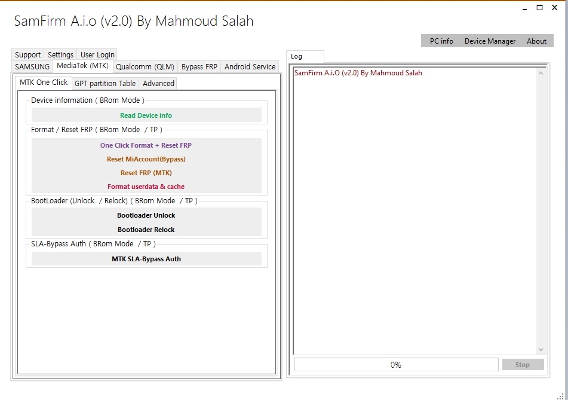This screenshot has height=400, width=568.
Task: Click Device information ( BRom Mode ) label
Action: tap(88, 100)
